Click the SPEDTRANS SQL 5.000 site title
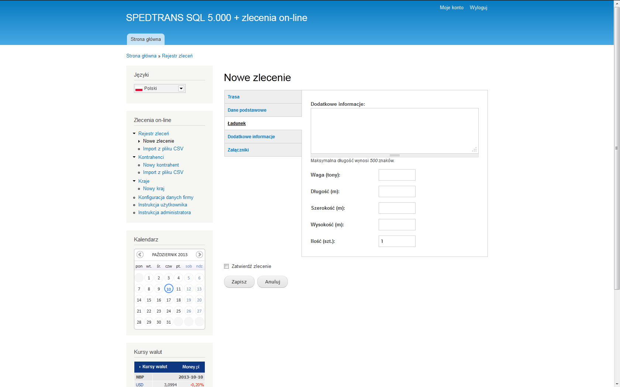This screenshot has height=387, width=620. click(x=217, y=18)
